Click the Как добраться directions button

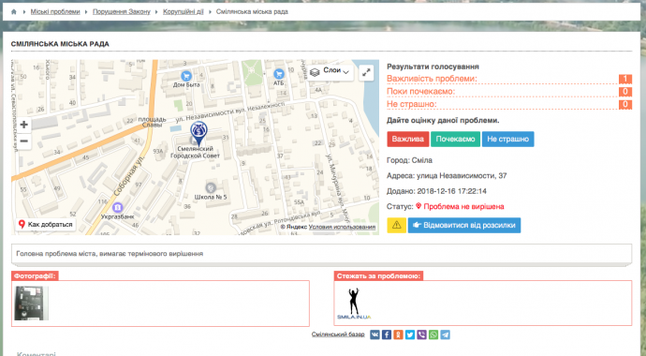(x=46, y=225)
